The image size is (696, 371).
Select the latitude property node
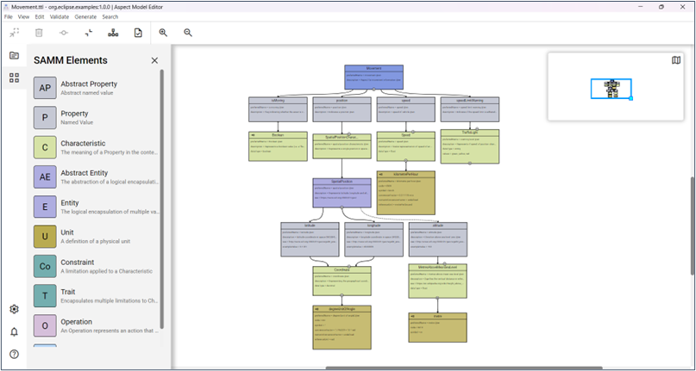[x=310, y=239]
